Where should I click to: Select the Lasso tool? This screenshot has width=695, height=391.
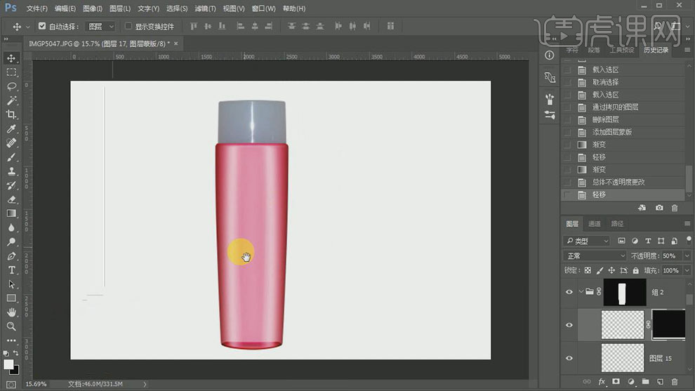[x=11, y=86]
